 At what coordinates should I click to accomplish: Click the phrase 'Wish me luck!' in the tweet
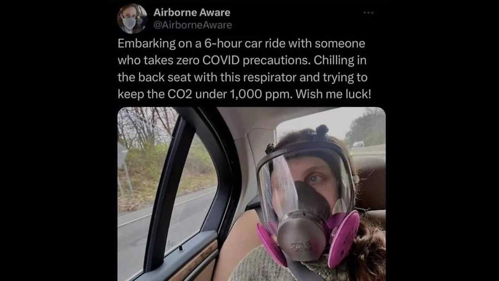[x=333, y=94]
